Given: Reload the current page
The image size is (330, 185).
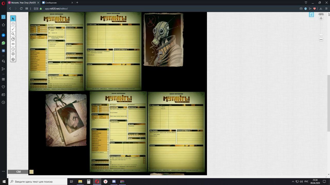Looking at the screenshot, I should tap(21, 8).
